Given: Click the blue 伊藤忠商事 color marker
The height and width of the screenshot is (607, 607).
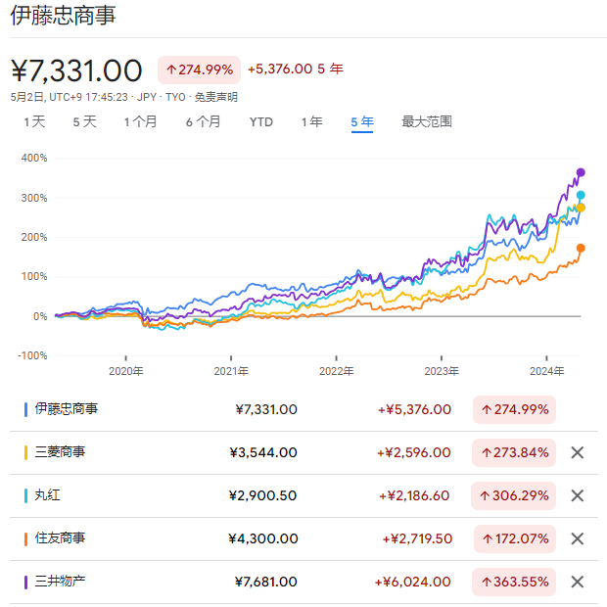Looking at the screenshot, I should (25, 409).
